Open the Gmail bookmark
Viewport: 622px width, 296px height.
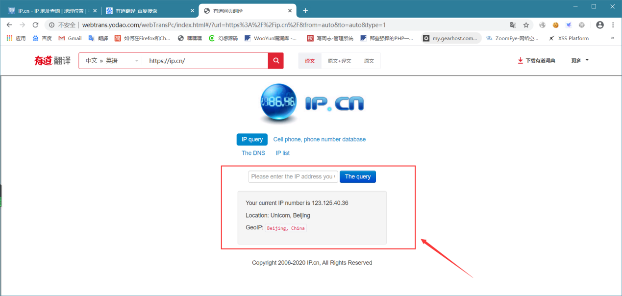[70, 38]
